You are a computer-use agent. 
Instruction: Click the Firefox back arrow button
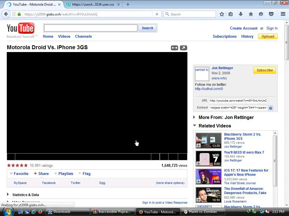6,14
